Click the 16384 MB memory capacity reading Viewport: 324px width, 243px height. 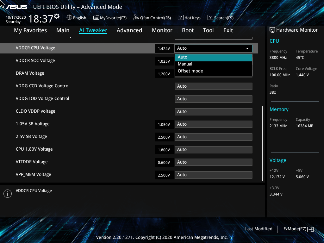(305, 126)
